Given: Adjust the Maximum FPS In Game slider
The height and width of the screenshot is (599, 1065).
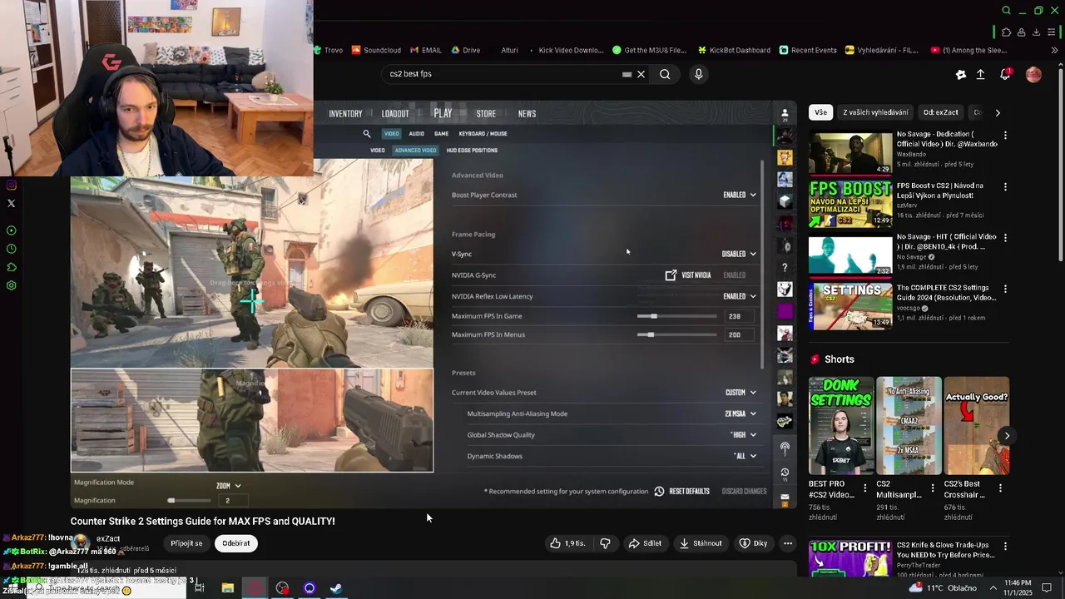Looking at the screenshot, I should [x=676, y=316].
